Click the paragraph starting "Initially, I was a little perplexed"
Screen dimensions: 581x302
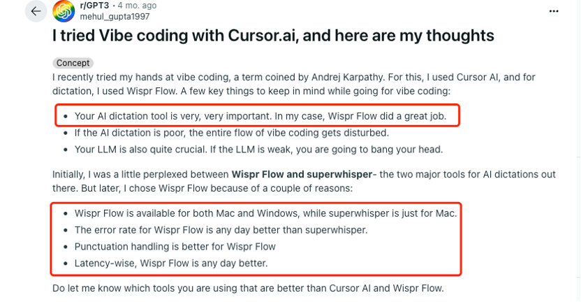(x=140, y=174)
